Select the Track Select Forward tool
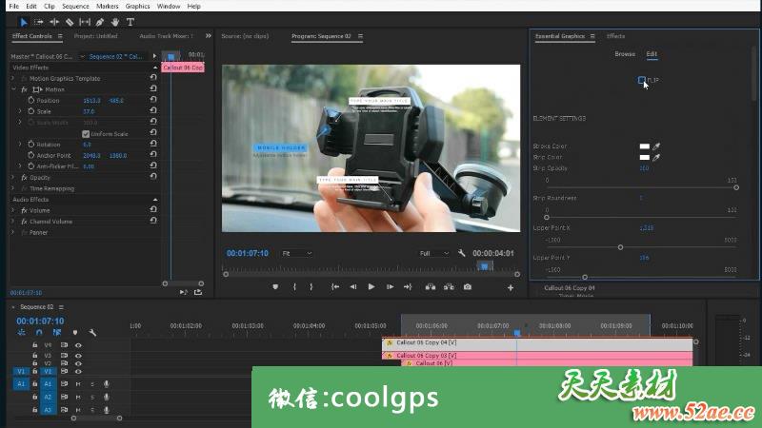Viewport: 762px width, 428px height. [x=38, y=22]
